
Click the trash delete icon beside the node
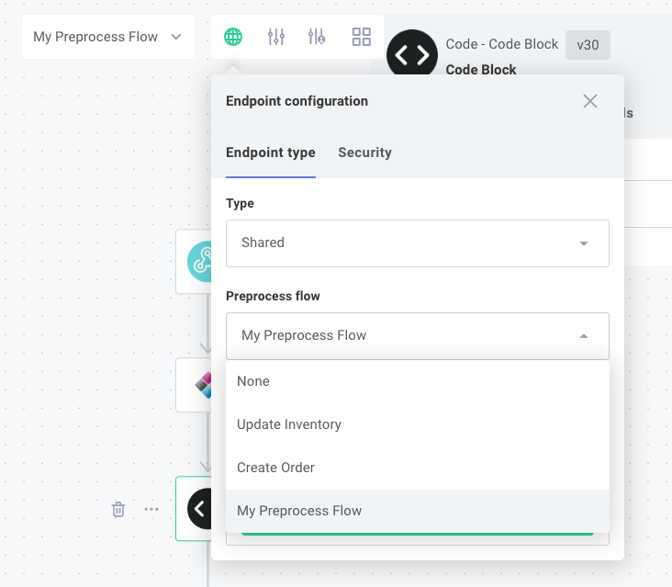pyautogui.click(x=118, y=510)
